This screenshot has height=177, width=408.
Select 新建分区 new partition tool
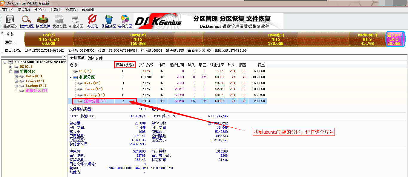76,19
